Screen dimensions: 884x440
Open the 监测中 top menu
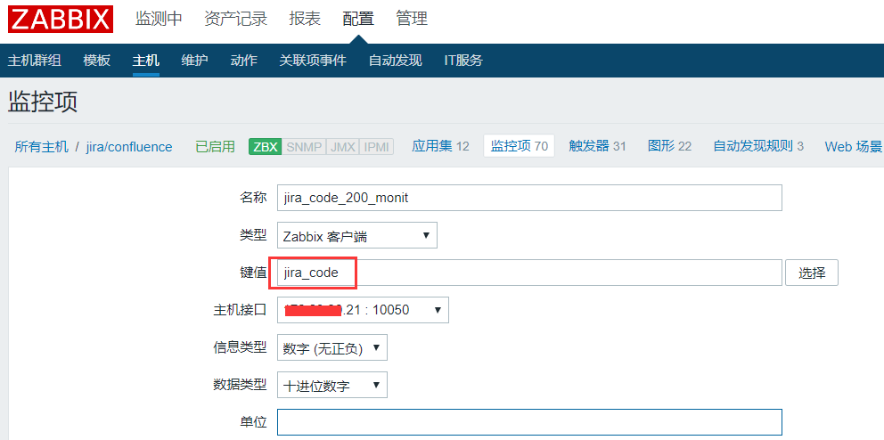pyautogui.click(x=159, y=19)
